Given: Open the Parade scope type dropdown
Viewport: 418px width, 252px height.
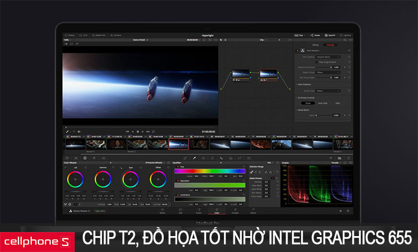Looking at the screenshot, I should point(336,163).
